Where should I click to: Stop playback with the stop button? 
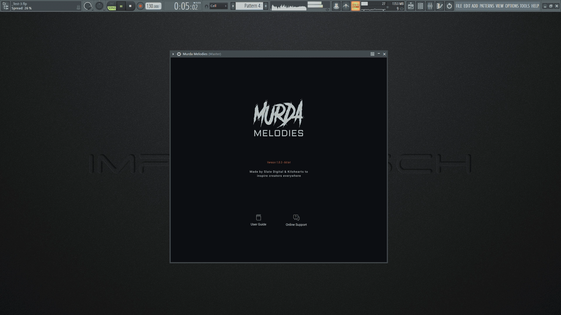130,6
